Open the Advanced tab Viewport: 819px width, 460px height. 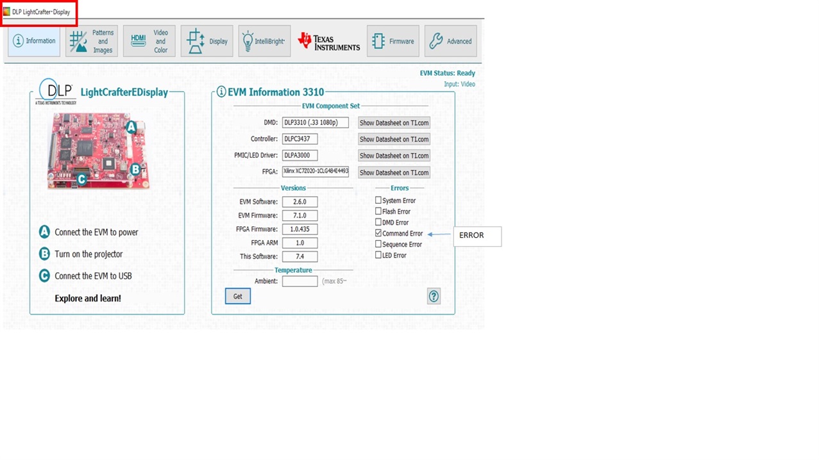pyautogui.click(x=451, y=41)
